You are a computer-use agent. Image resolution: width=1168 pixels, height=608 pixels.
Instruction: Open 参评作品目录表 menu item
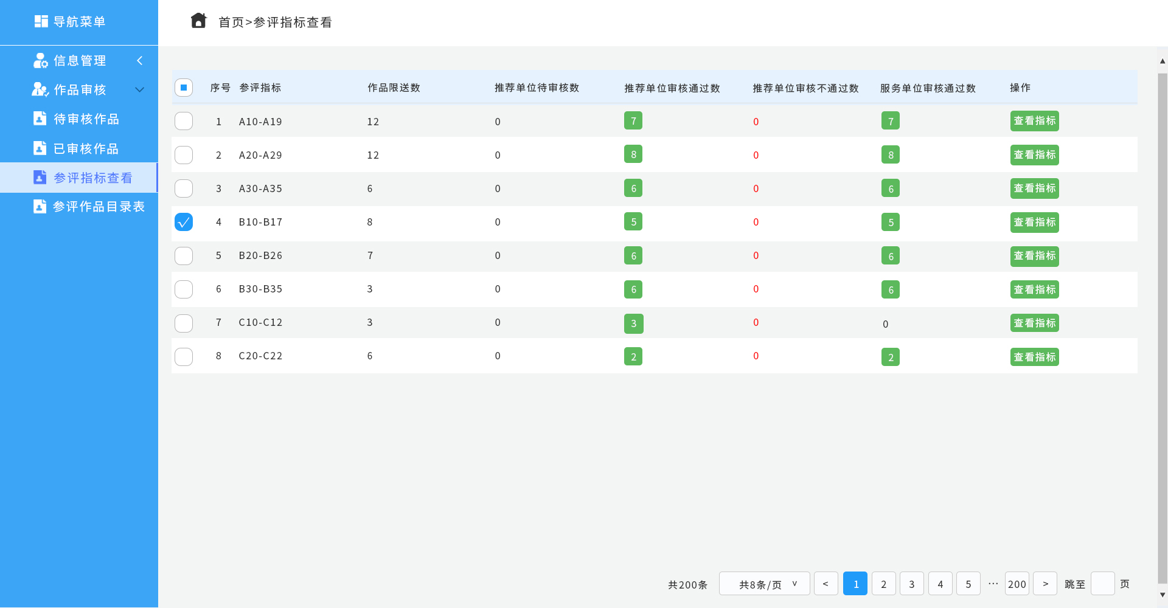[99, 207]
